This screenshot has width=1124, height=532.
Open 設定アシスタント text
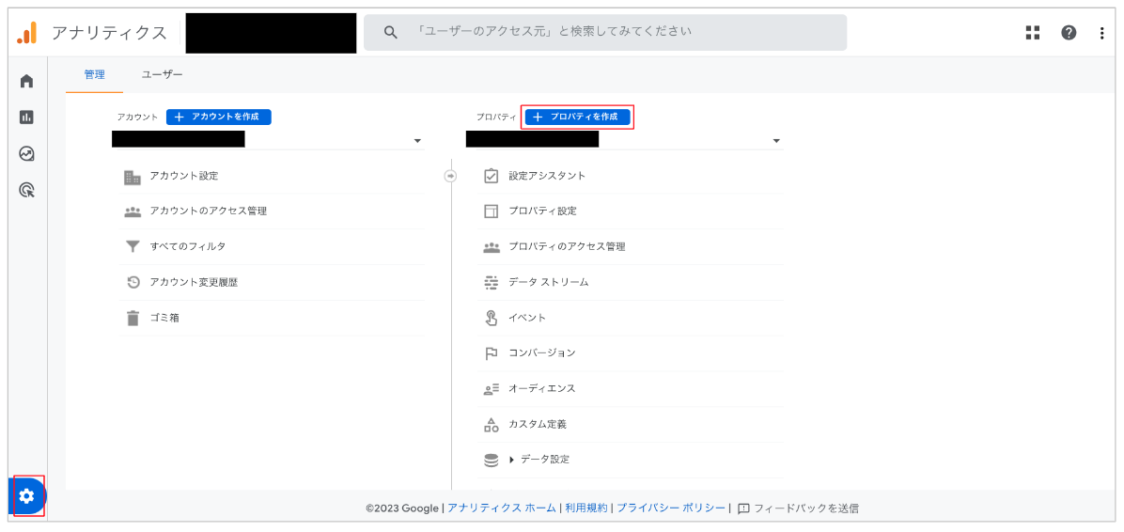547,176
